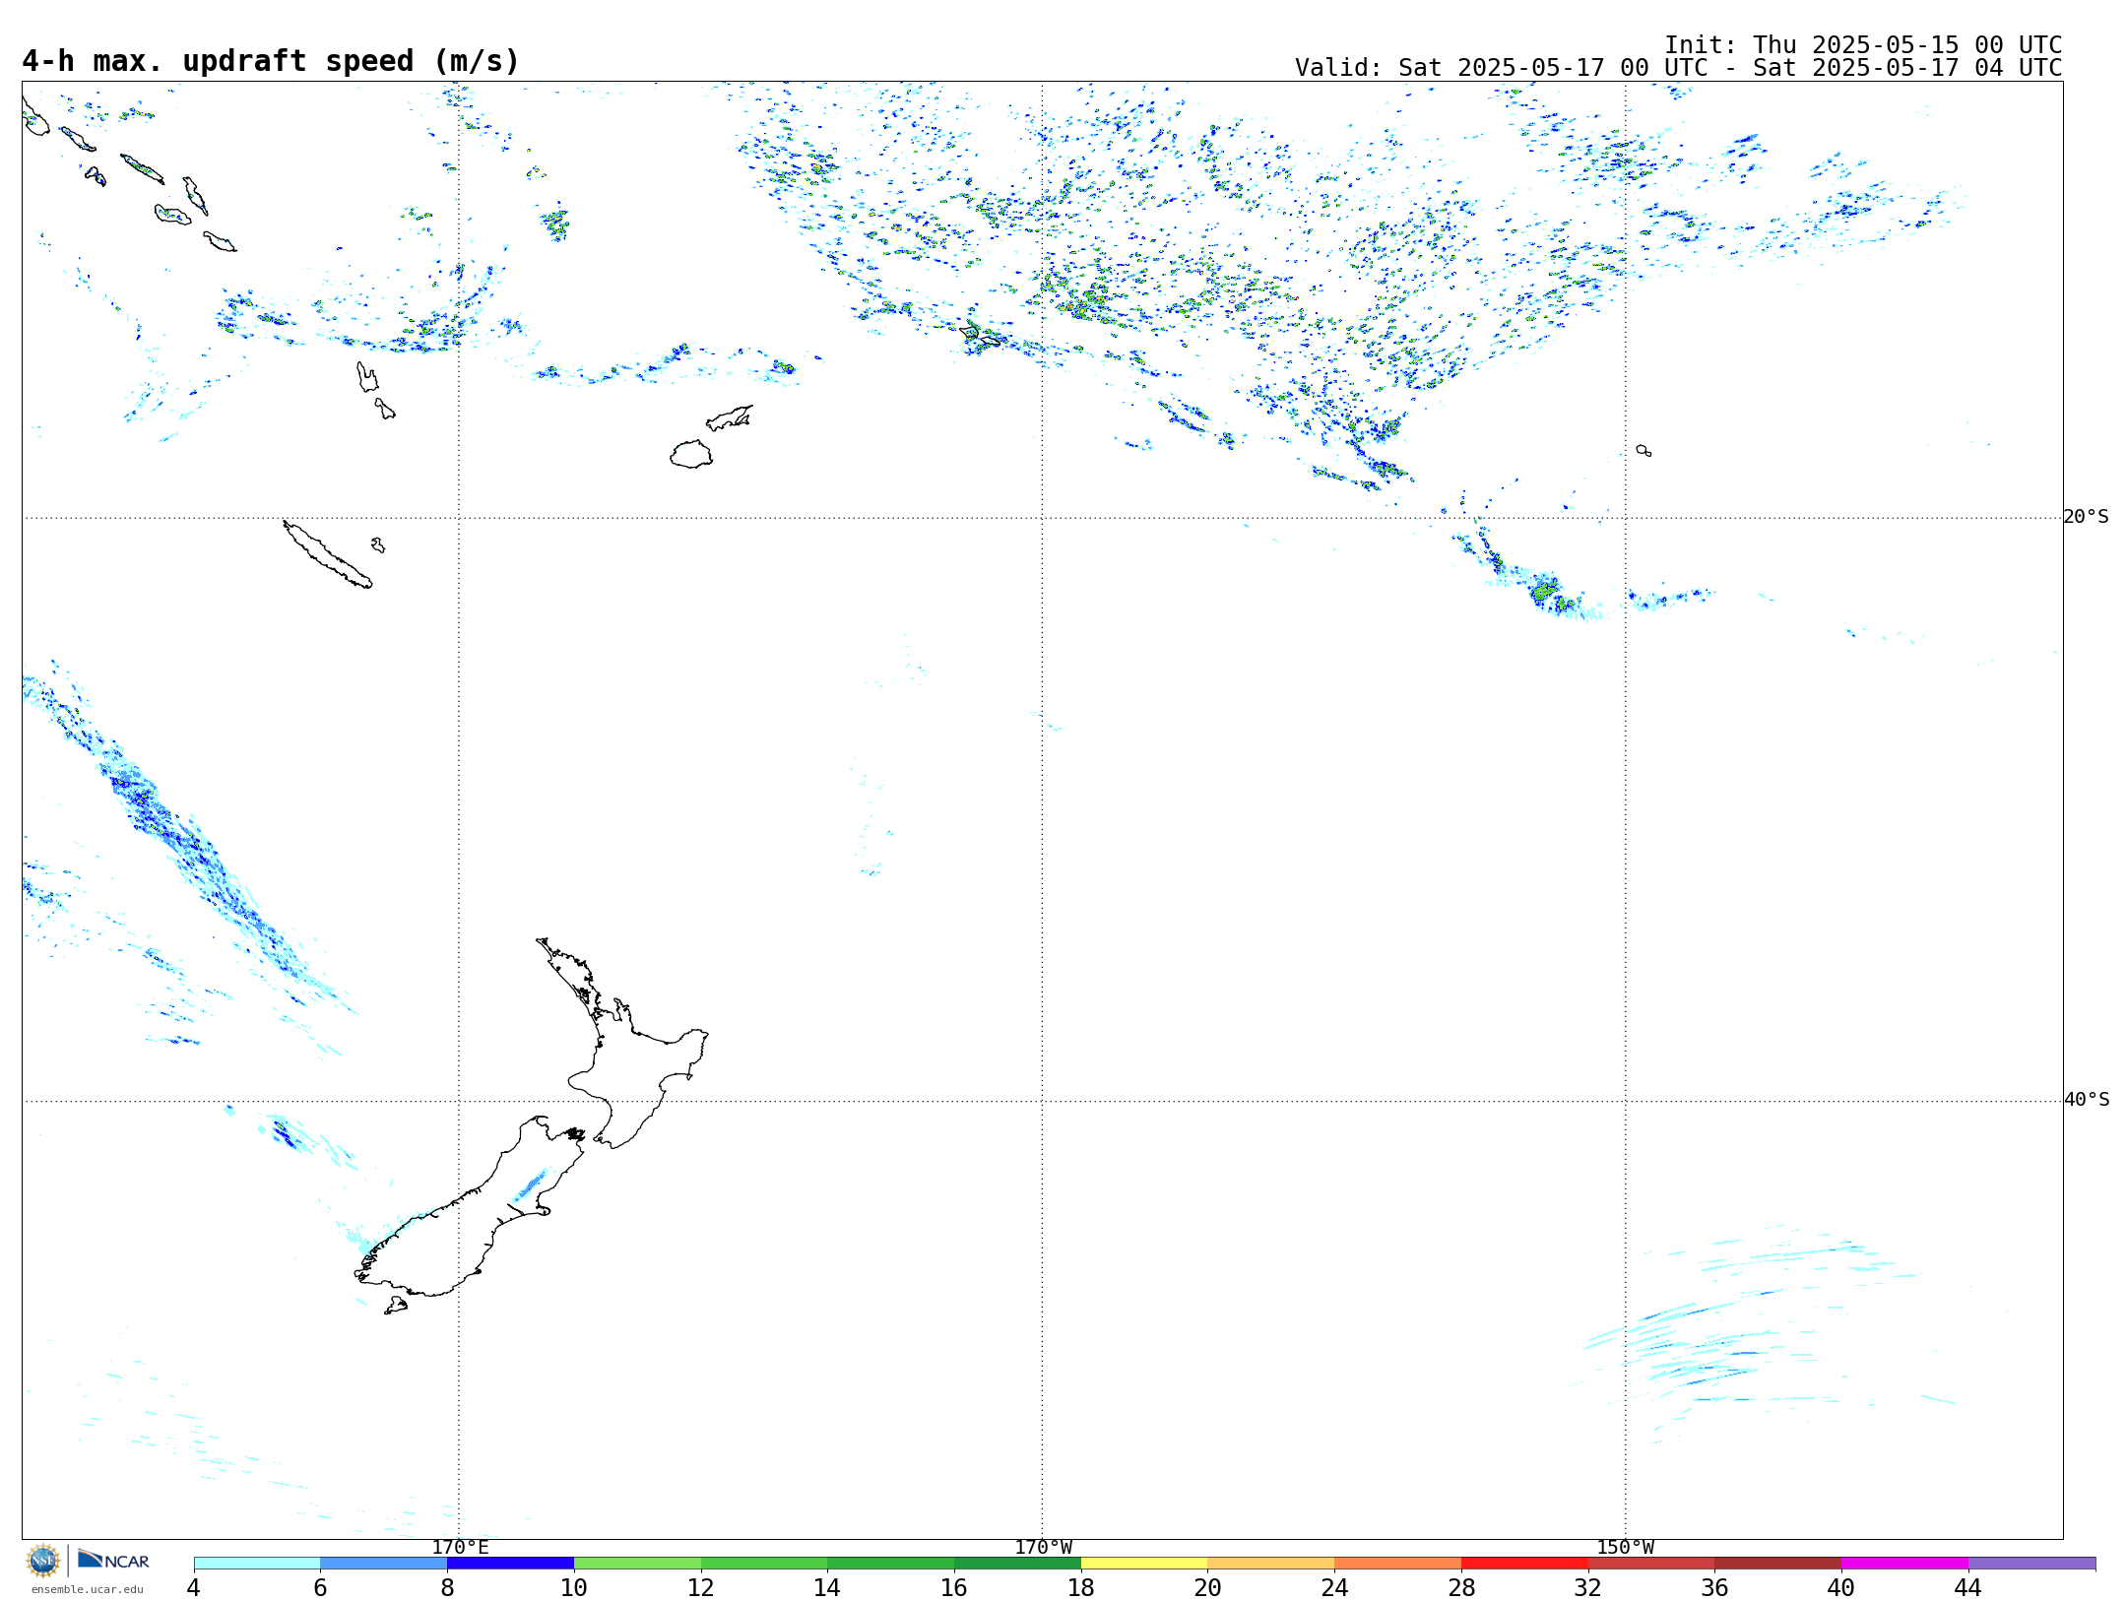The width and height of the screenshot is (2127, 1601).
Task: Click the red 28–32 colorbar segment
Action: click(1524, 1564)
